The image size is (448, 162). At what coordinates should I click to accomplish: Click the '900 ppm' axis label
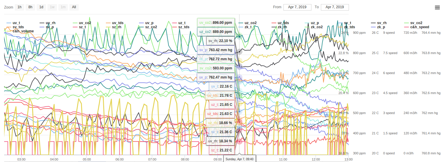pyautogui.click(x=359, y=33)
